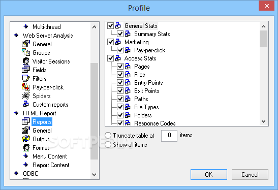Viewport: 278px width, 190px height.
Task: Click the Report Content diamond icon
Action: point(26,165)
